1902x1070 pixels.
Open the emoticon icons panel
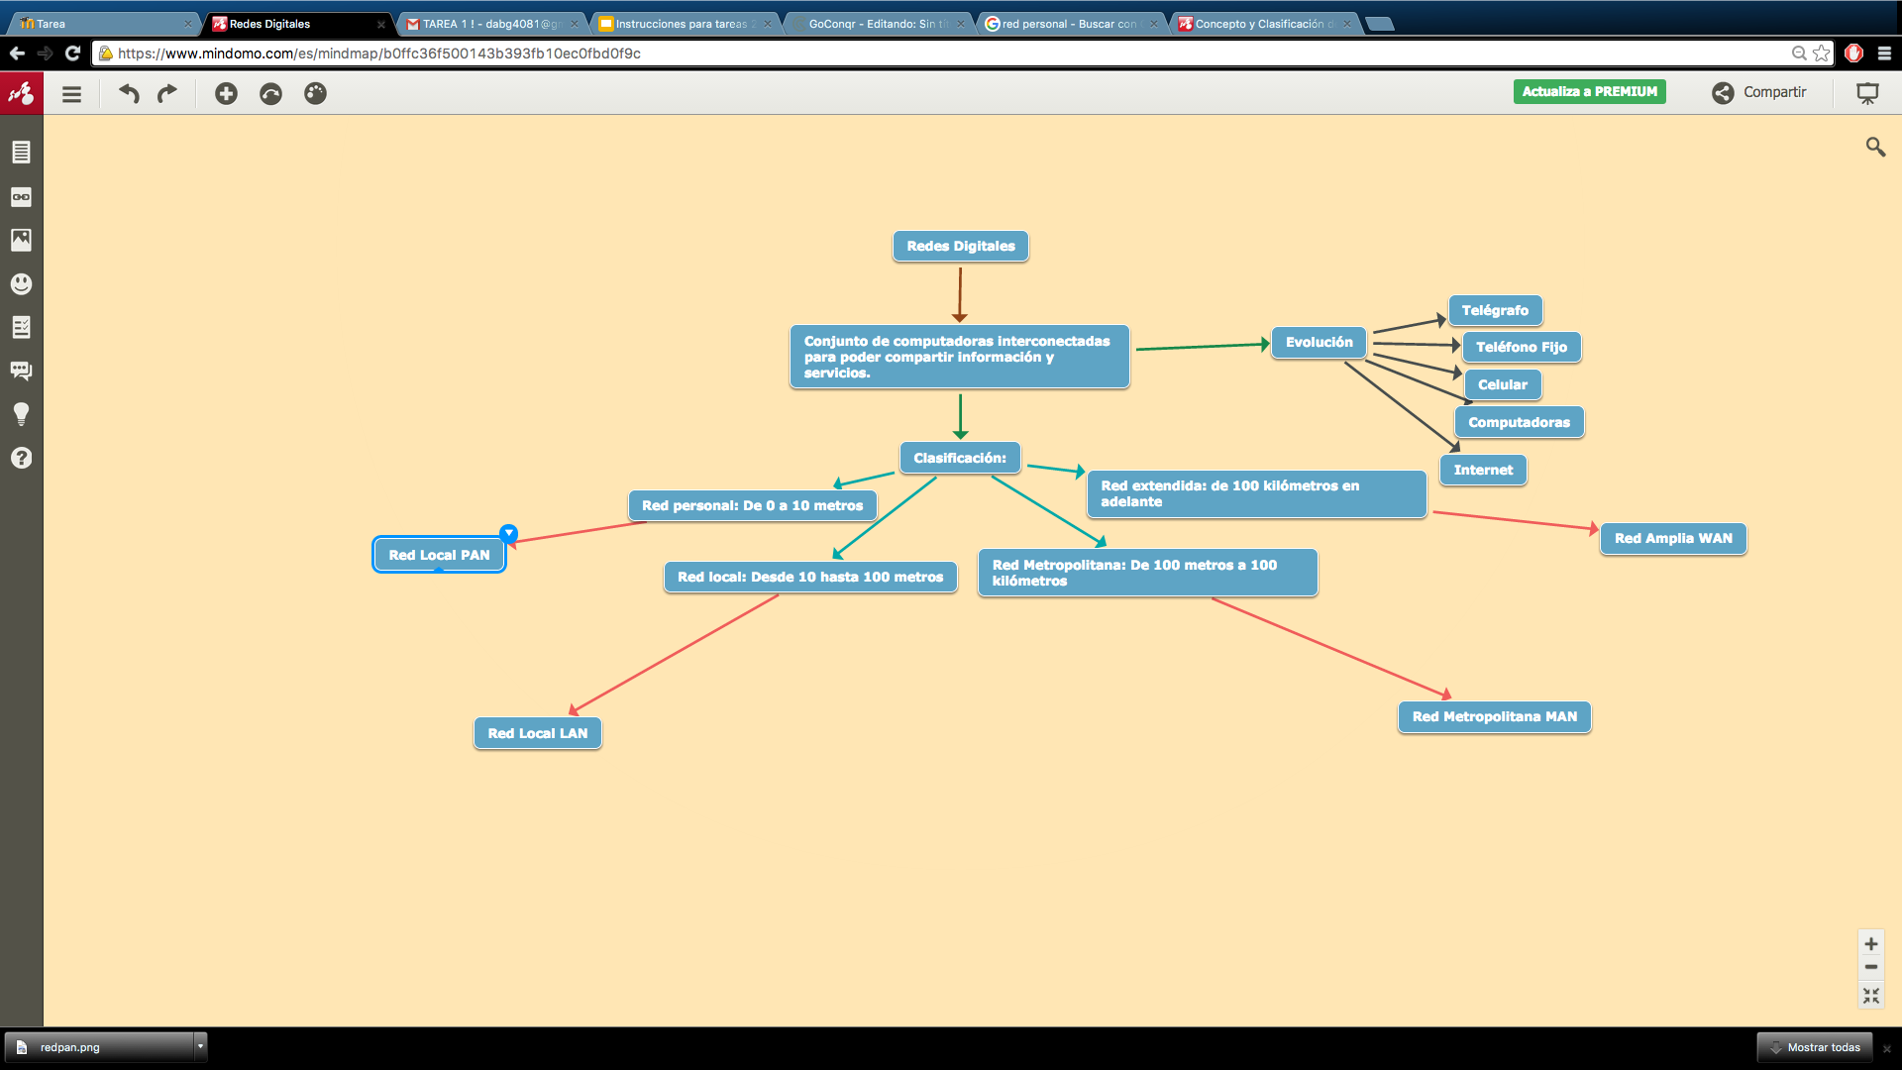(x=21, y=284)
